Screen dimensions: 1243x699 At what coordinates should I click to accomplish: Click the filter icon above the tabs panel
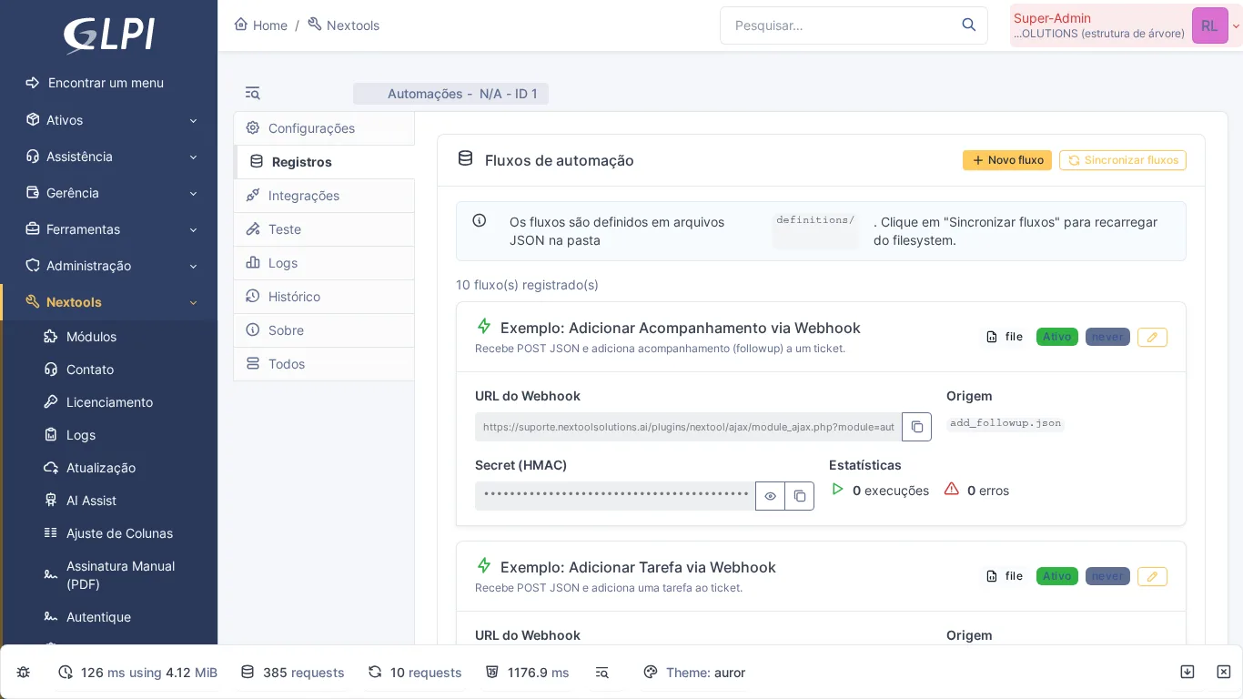(252, 93)
